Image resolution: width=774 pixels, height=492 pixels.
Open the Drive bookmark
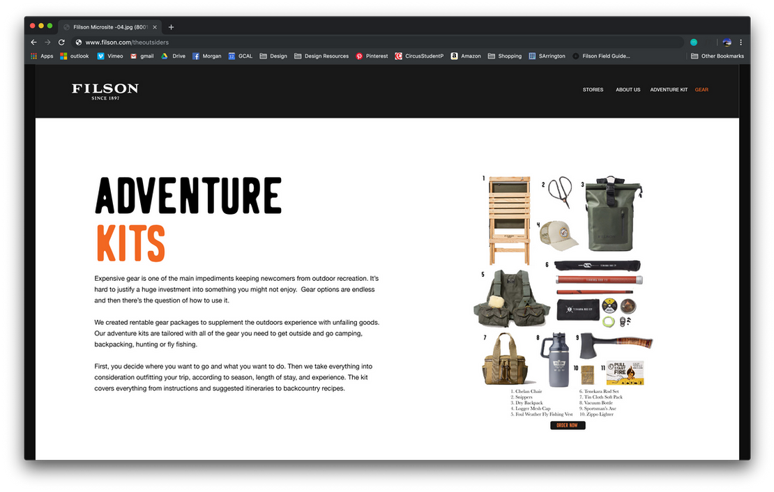coord(173,56)
